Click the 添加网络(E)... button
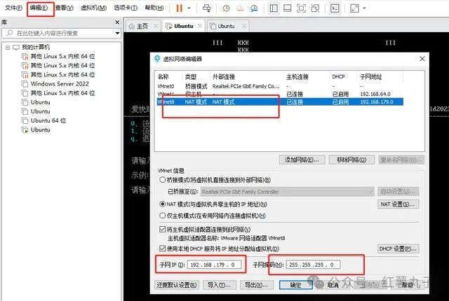The height and width of the screenshot is (301, 449). [302, 160]
